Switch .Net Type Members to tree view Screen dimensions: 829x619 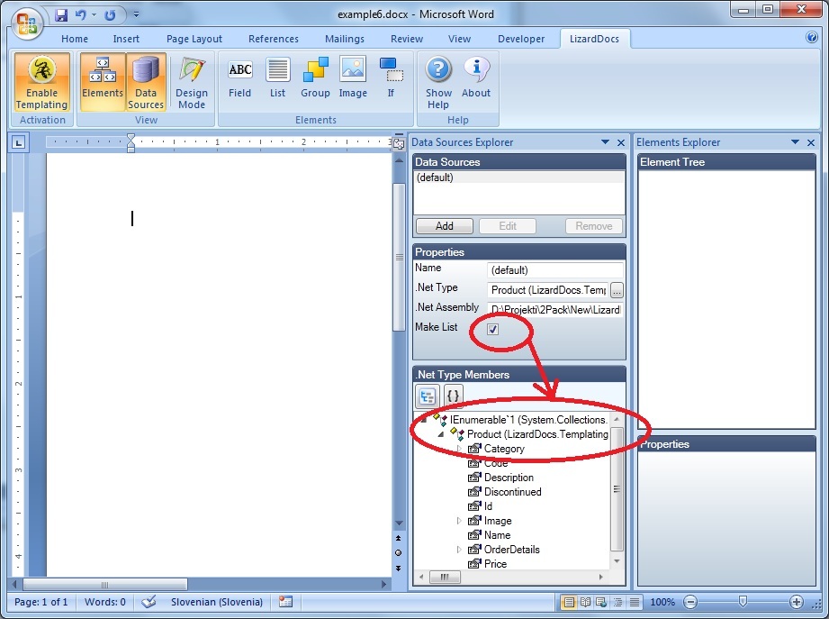point(428,396)
